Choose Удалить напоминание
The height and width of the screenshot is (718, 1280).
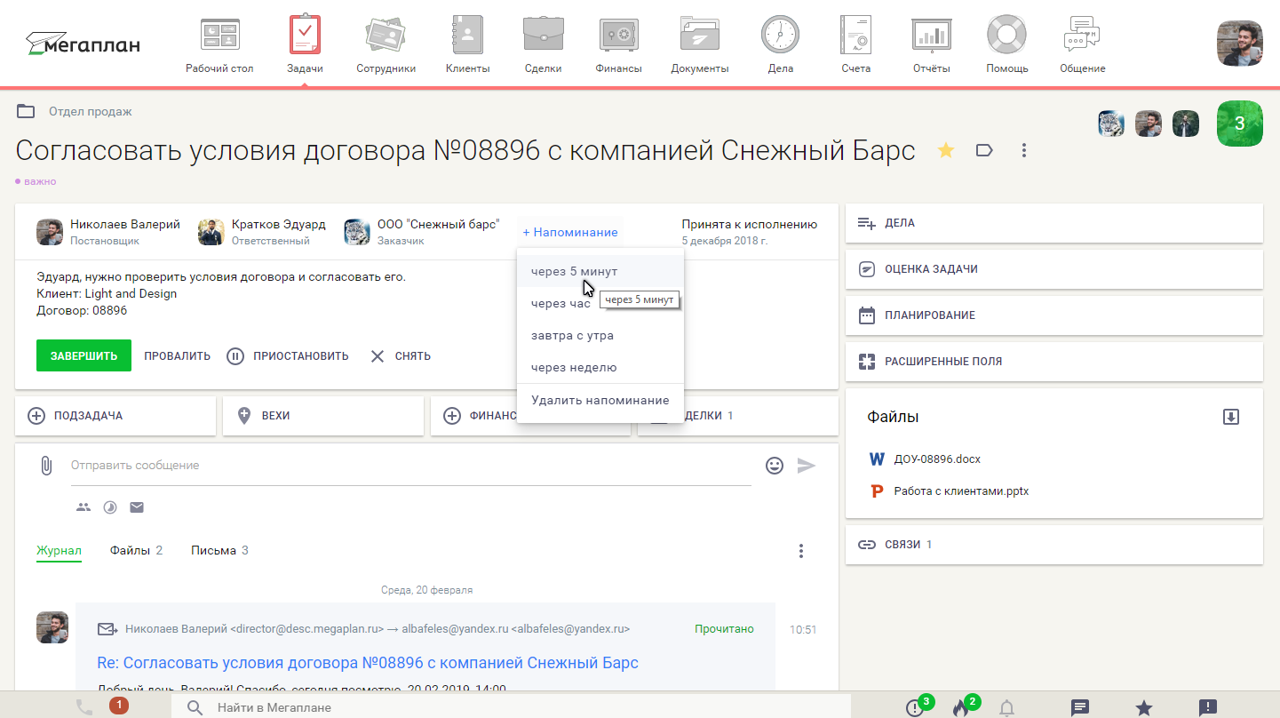[x=600, y=400]
